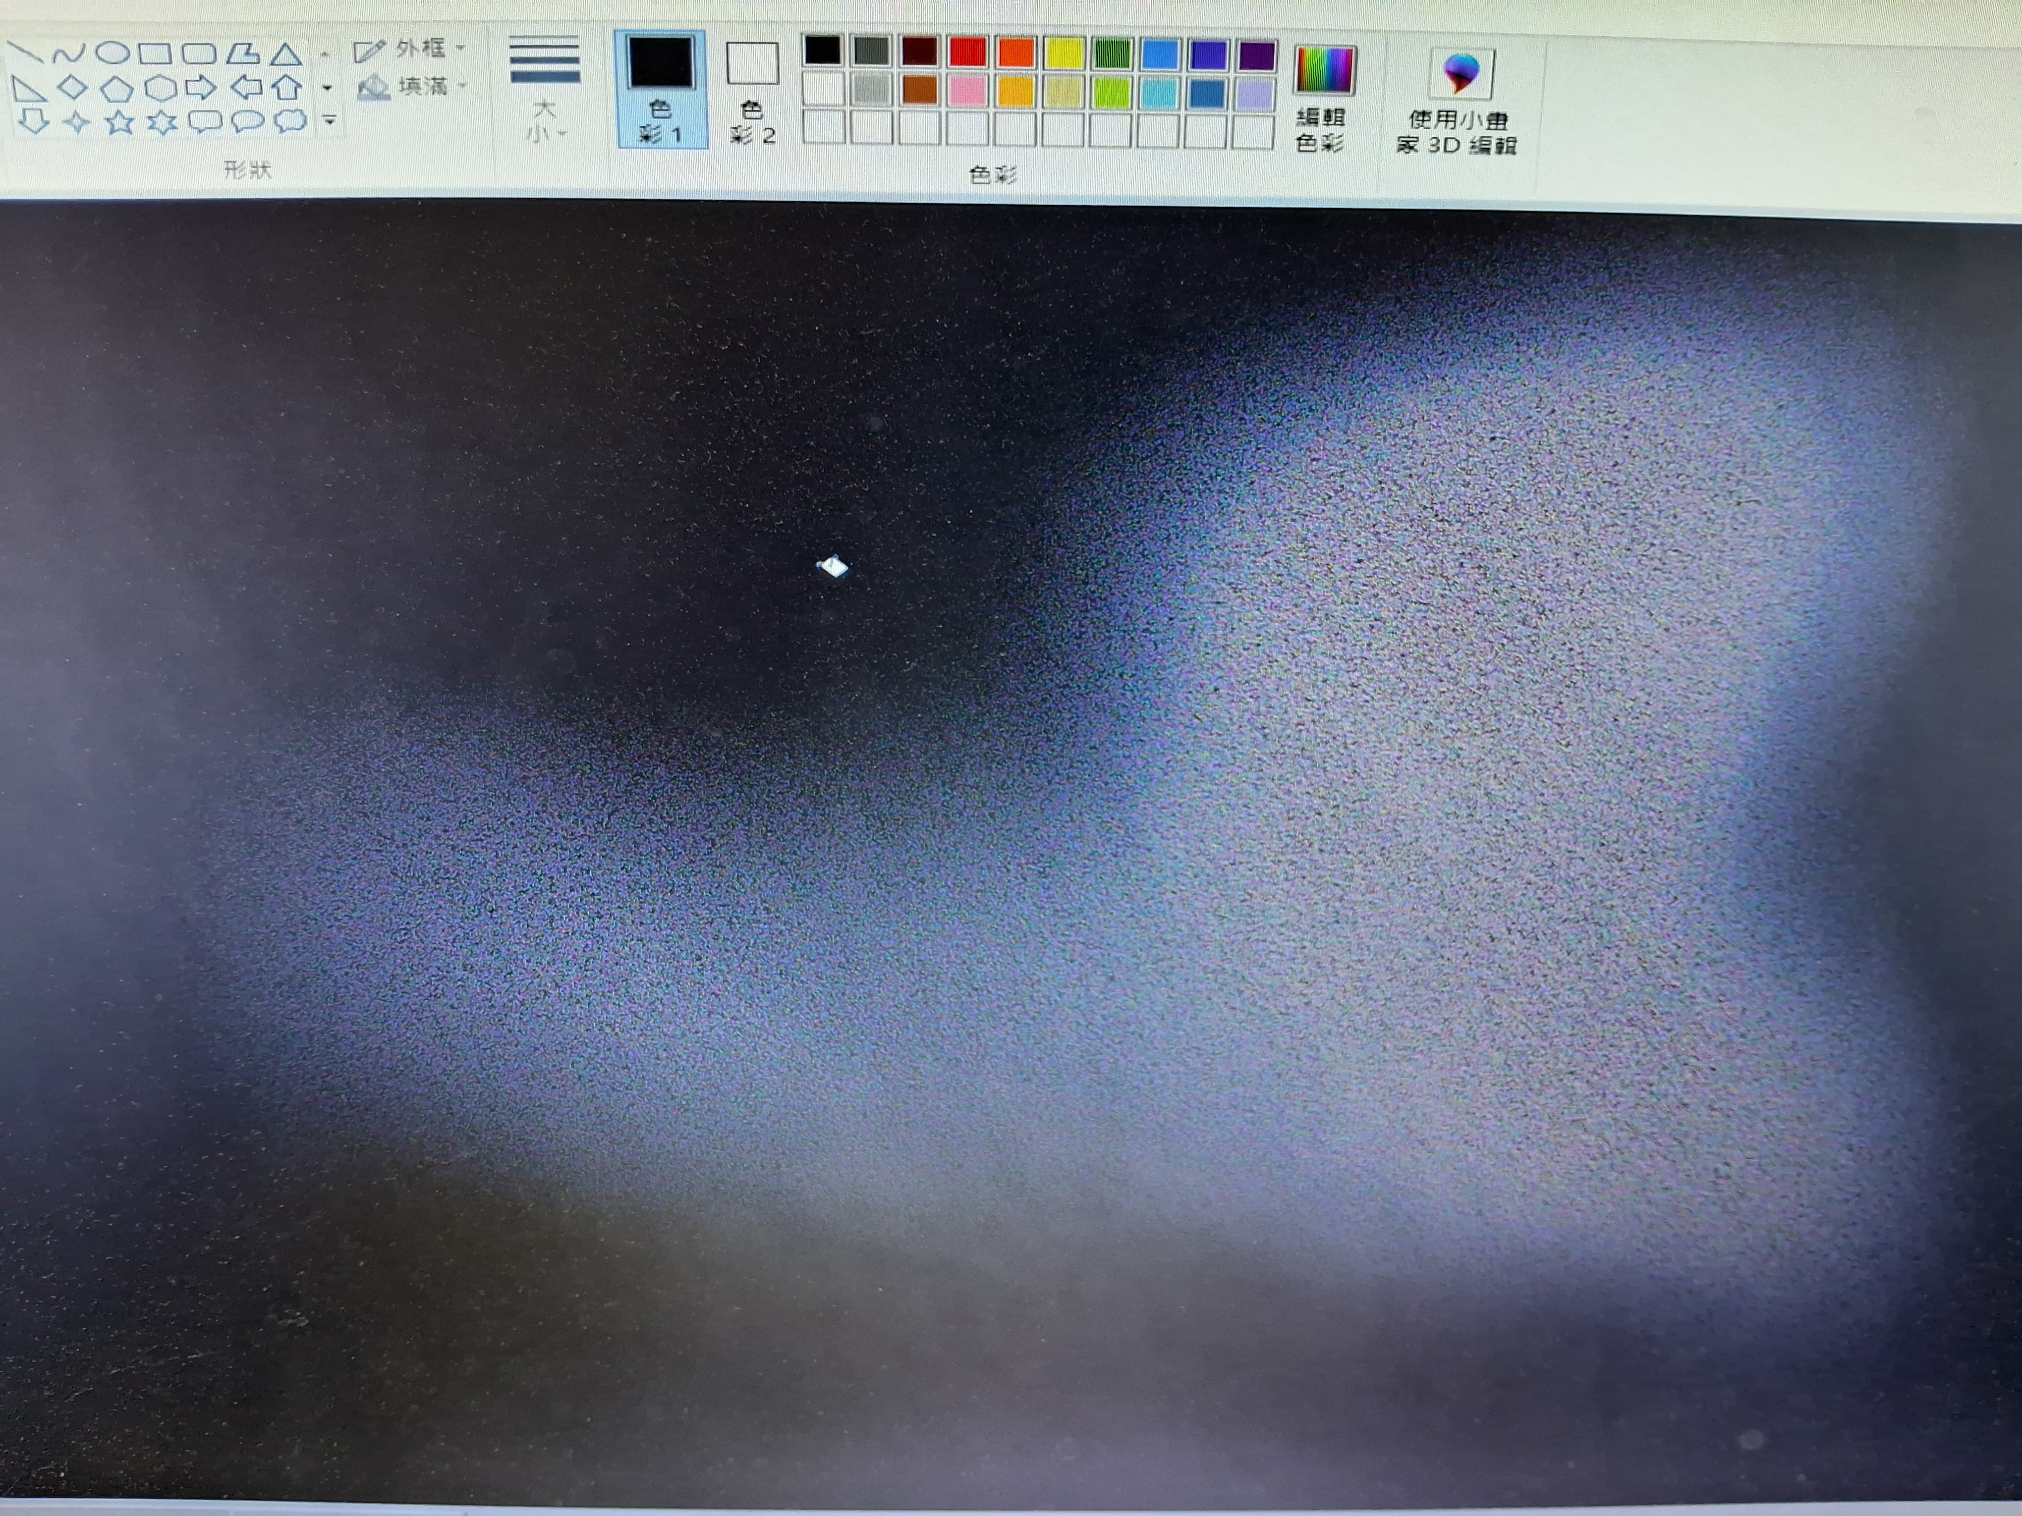Pick the orange color swatch

[x=1016, y=53]
